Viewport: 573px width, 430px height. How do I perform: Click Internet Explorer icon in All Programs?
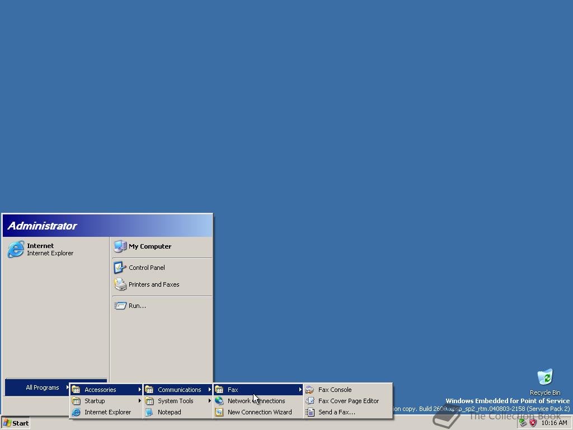click(x=76, y=412)
